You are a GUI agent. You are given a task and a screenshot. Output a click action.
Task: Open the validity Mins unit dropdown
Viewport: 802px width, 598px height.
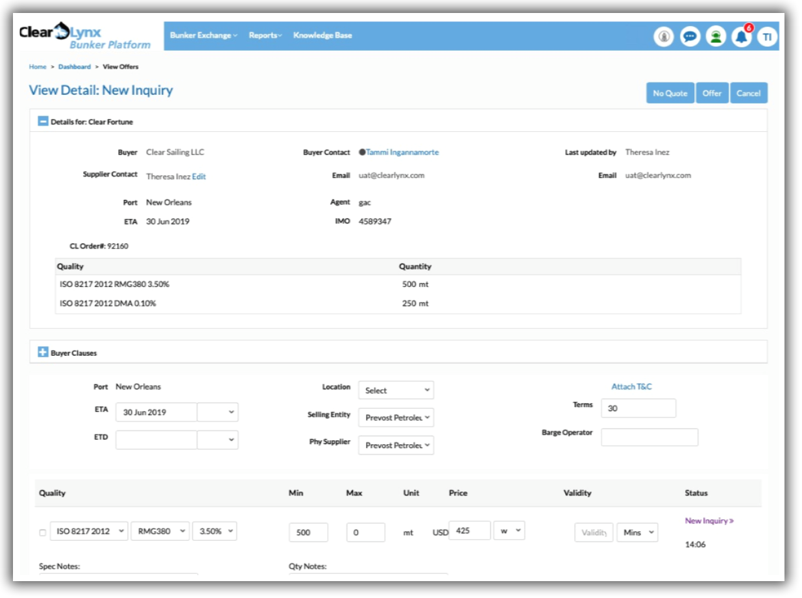pos(637,532)
